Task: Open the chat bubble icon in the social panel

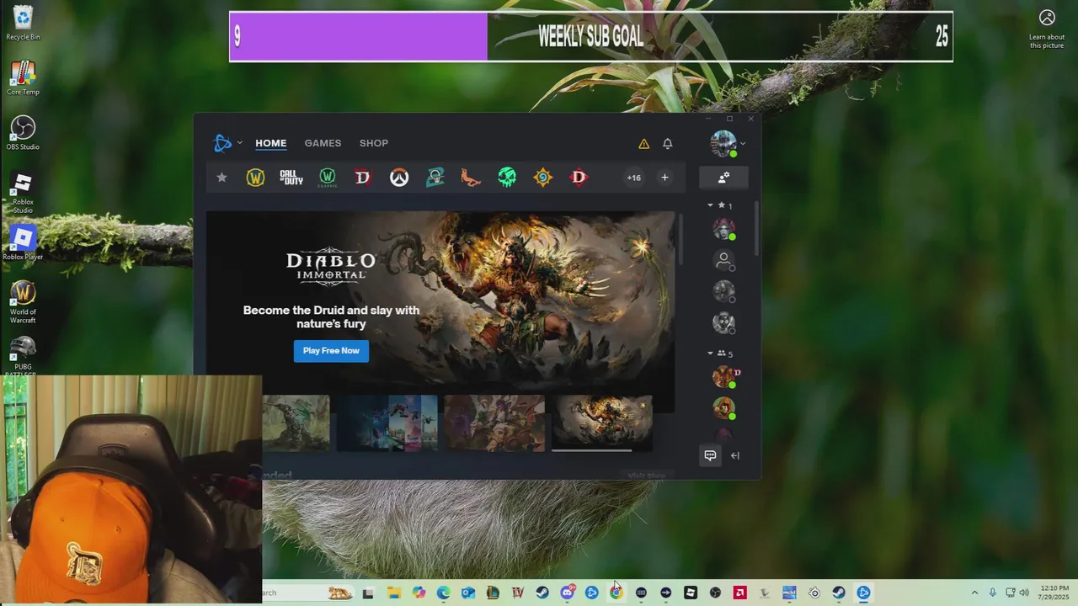Action: click(710, 455)
